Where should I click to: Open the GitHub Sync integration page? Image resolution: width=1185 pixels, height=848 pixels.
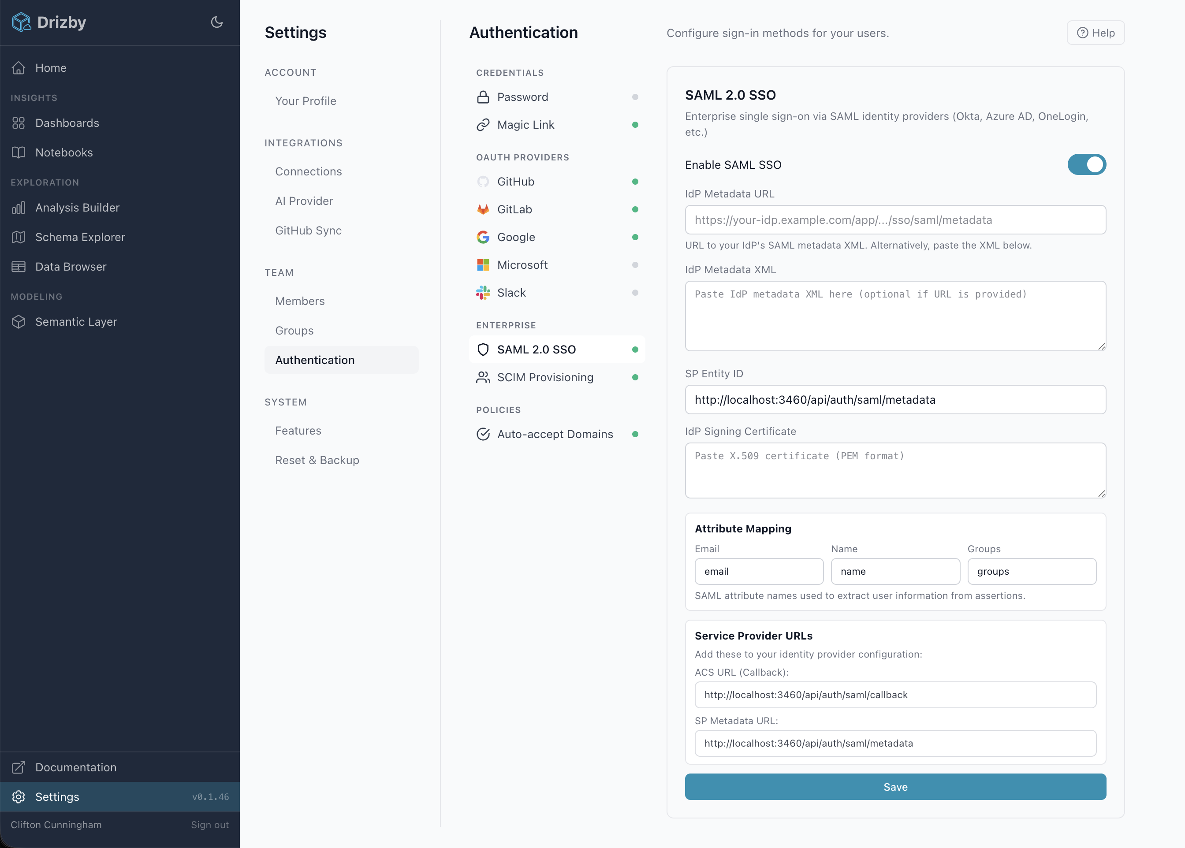point(309,230)
